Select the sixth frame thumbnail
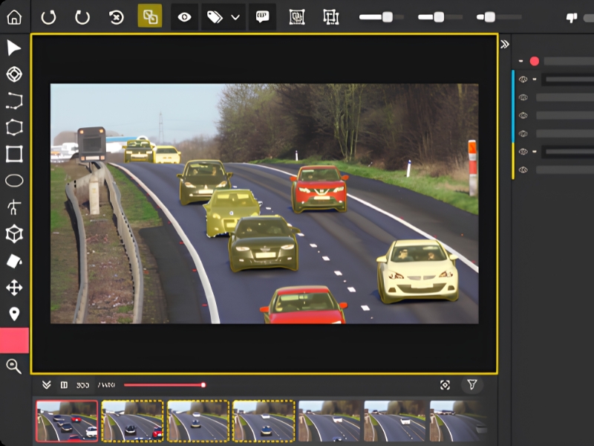 point(395,421)
